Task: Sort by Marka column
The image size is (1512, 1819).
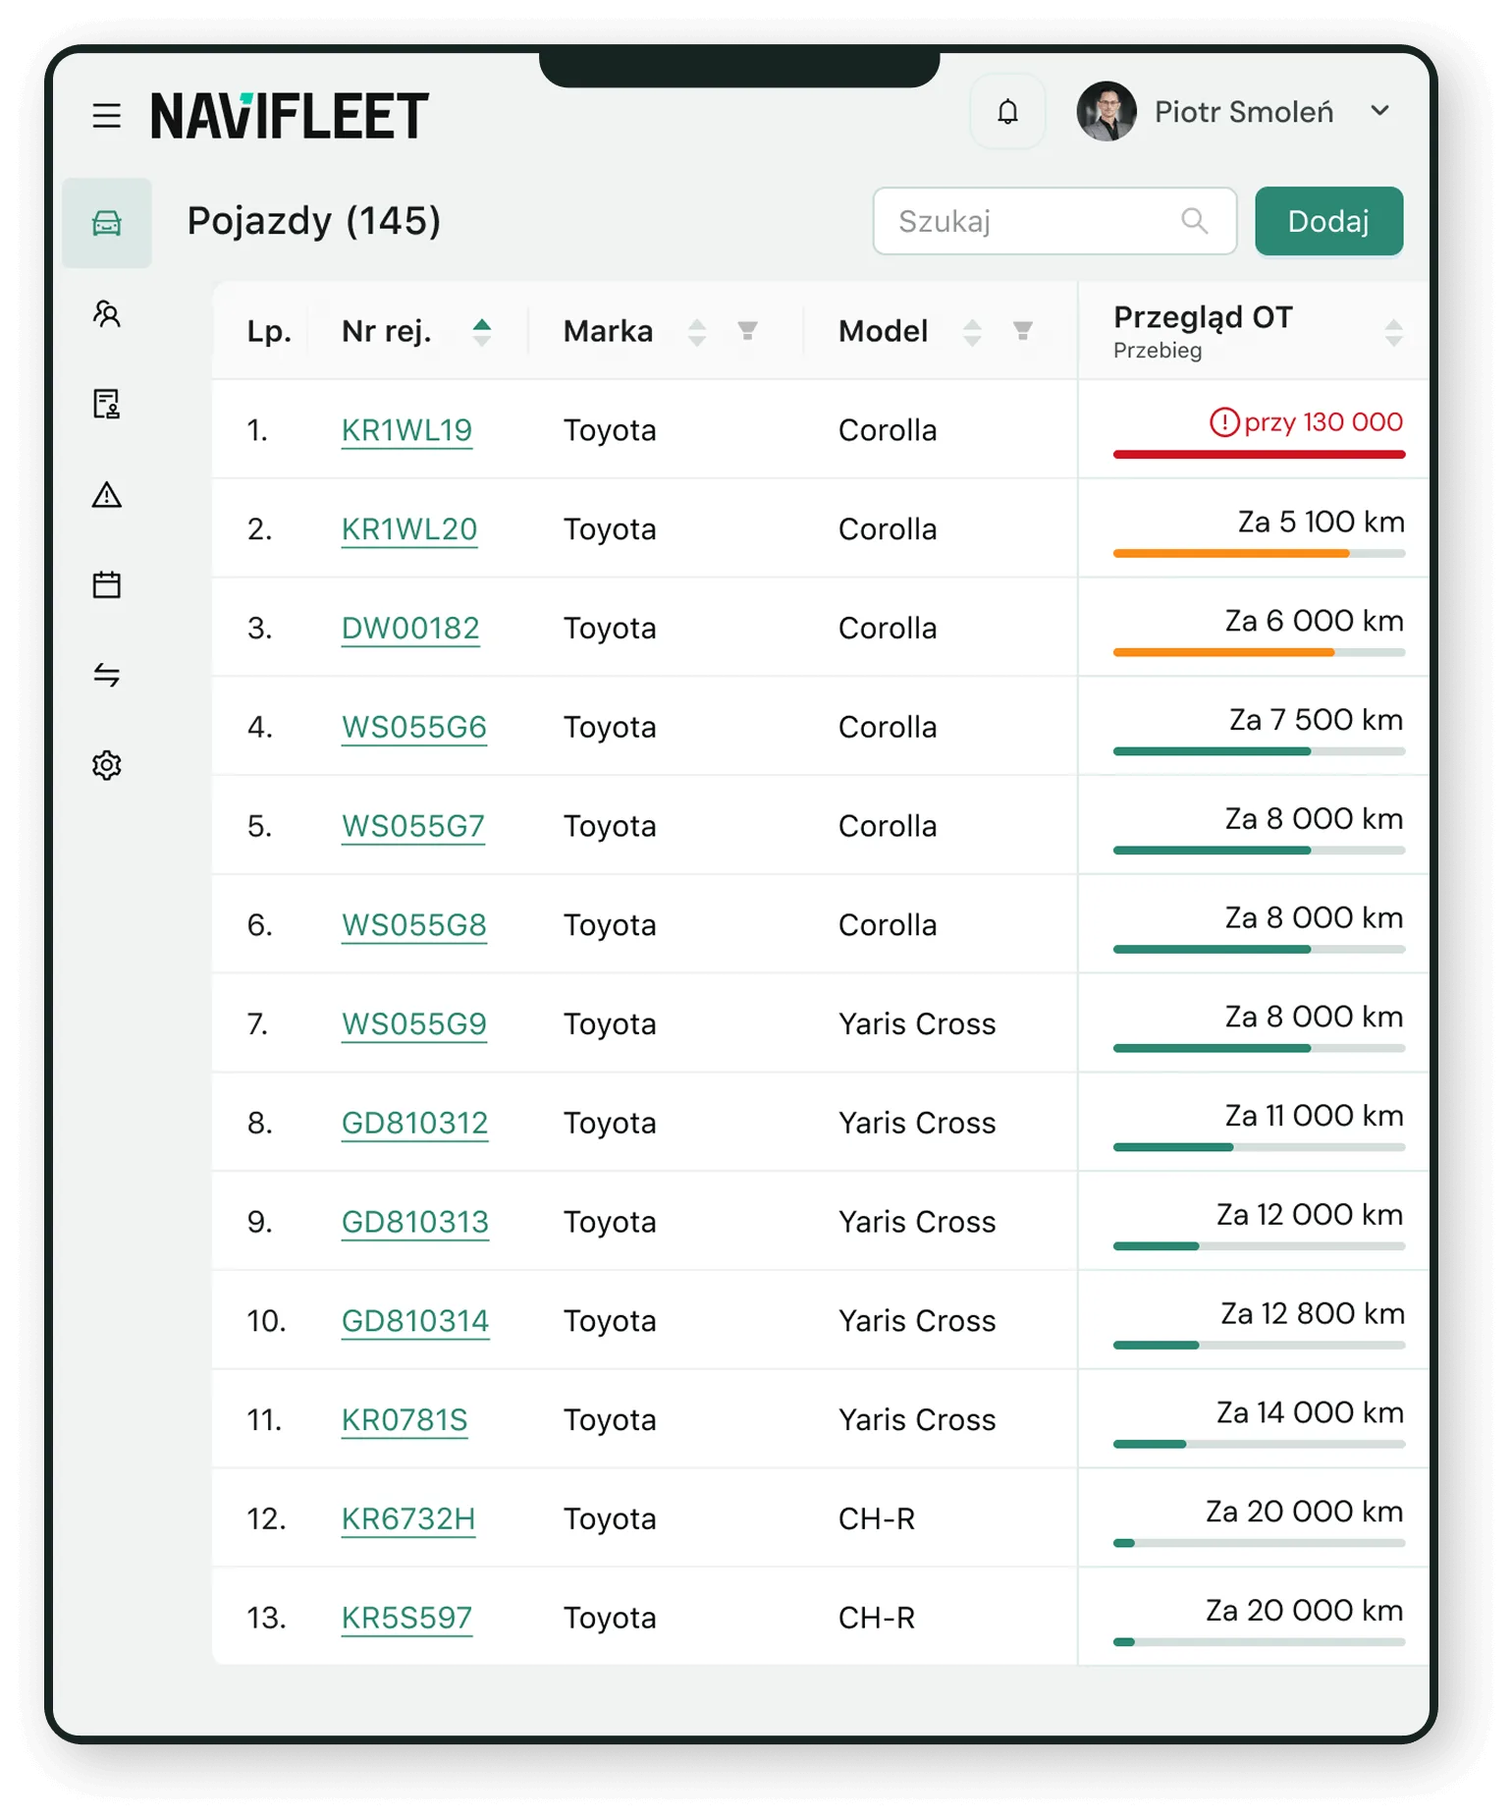Action: [x=697, y=332]
